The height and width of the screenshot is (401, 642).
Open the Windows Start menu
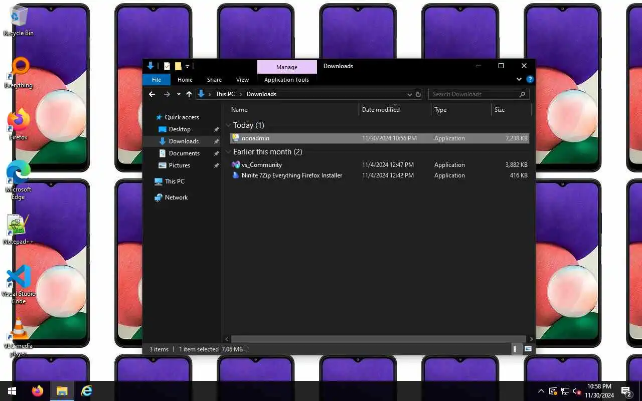coord(12,391)
